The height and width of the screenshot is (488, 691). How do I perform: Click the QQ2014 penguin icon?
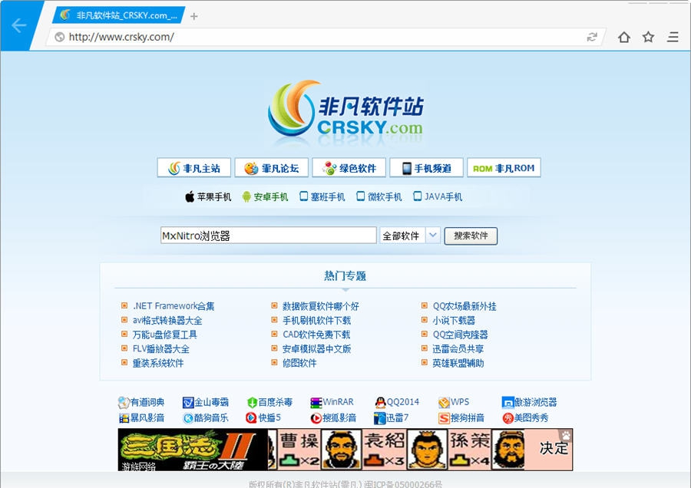pos(380,402)
